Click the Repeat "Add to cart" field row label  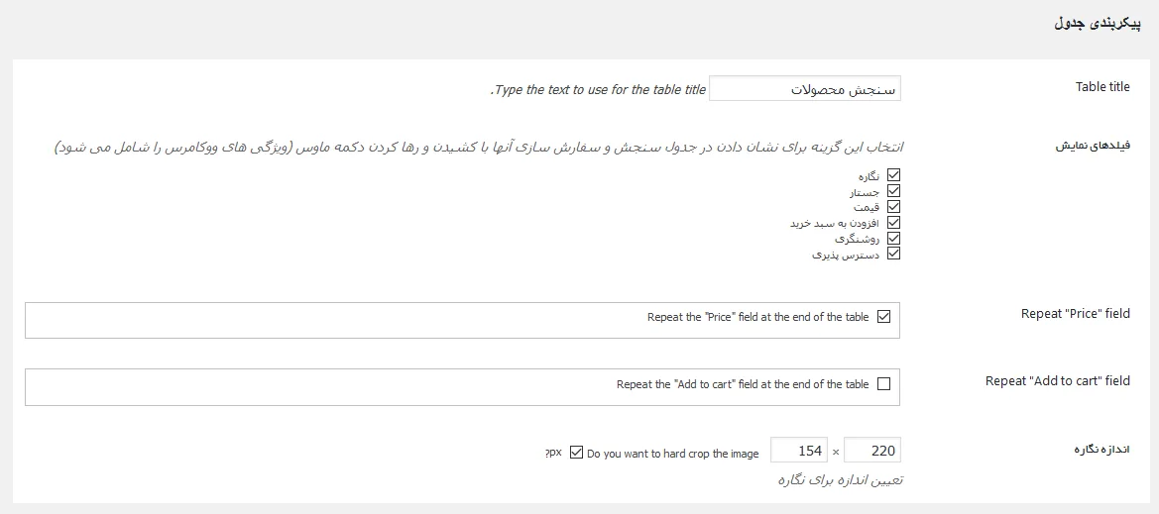(x=1057, y=381)
